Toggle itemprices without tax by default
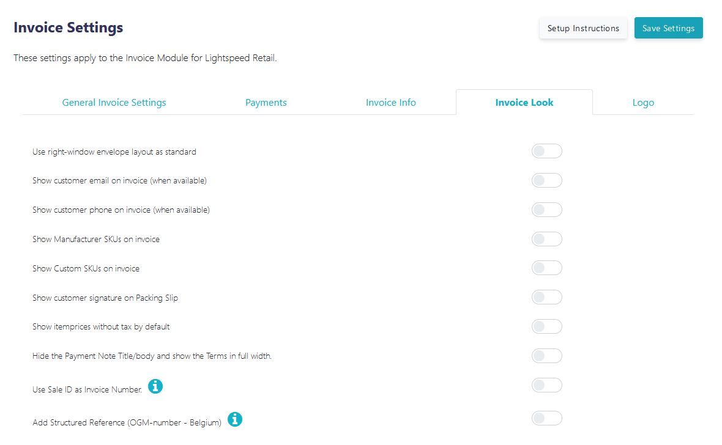The width and height of the screenshot is (722, 445). (x=546, y=326)
